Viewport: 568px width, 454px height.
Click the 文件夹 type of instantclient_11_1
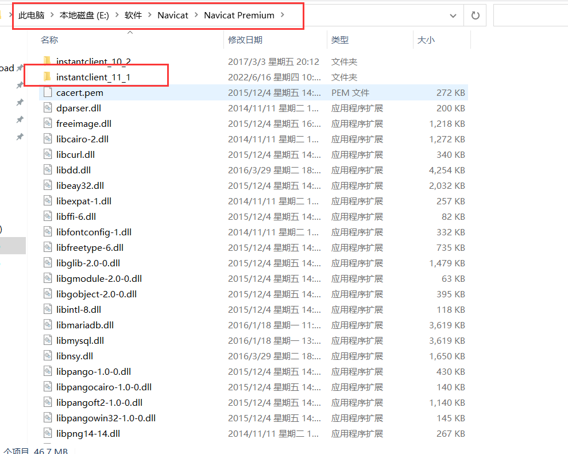click(344, 77)
